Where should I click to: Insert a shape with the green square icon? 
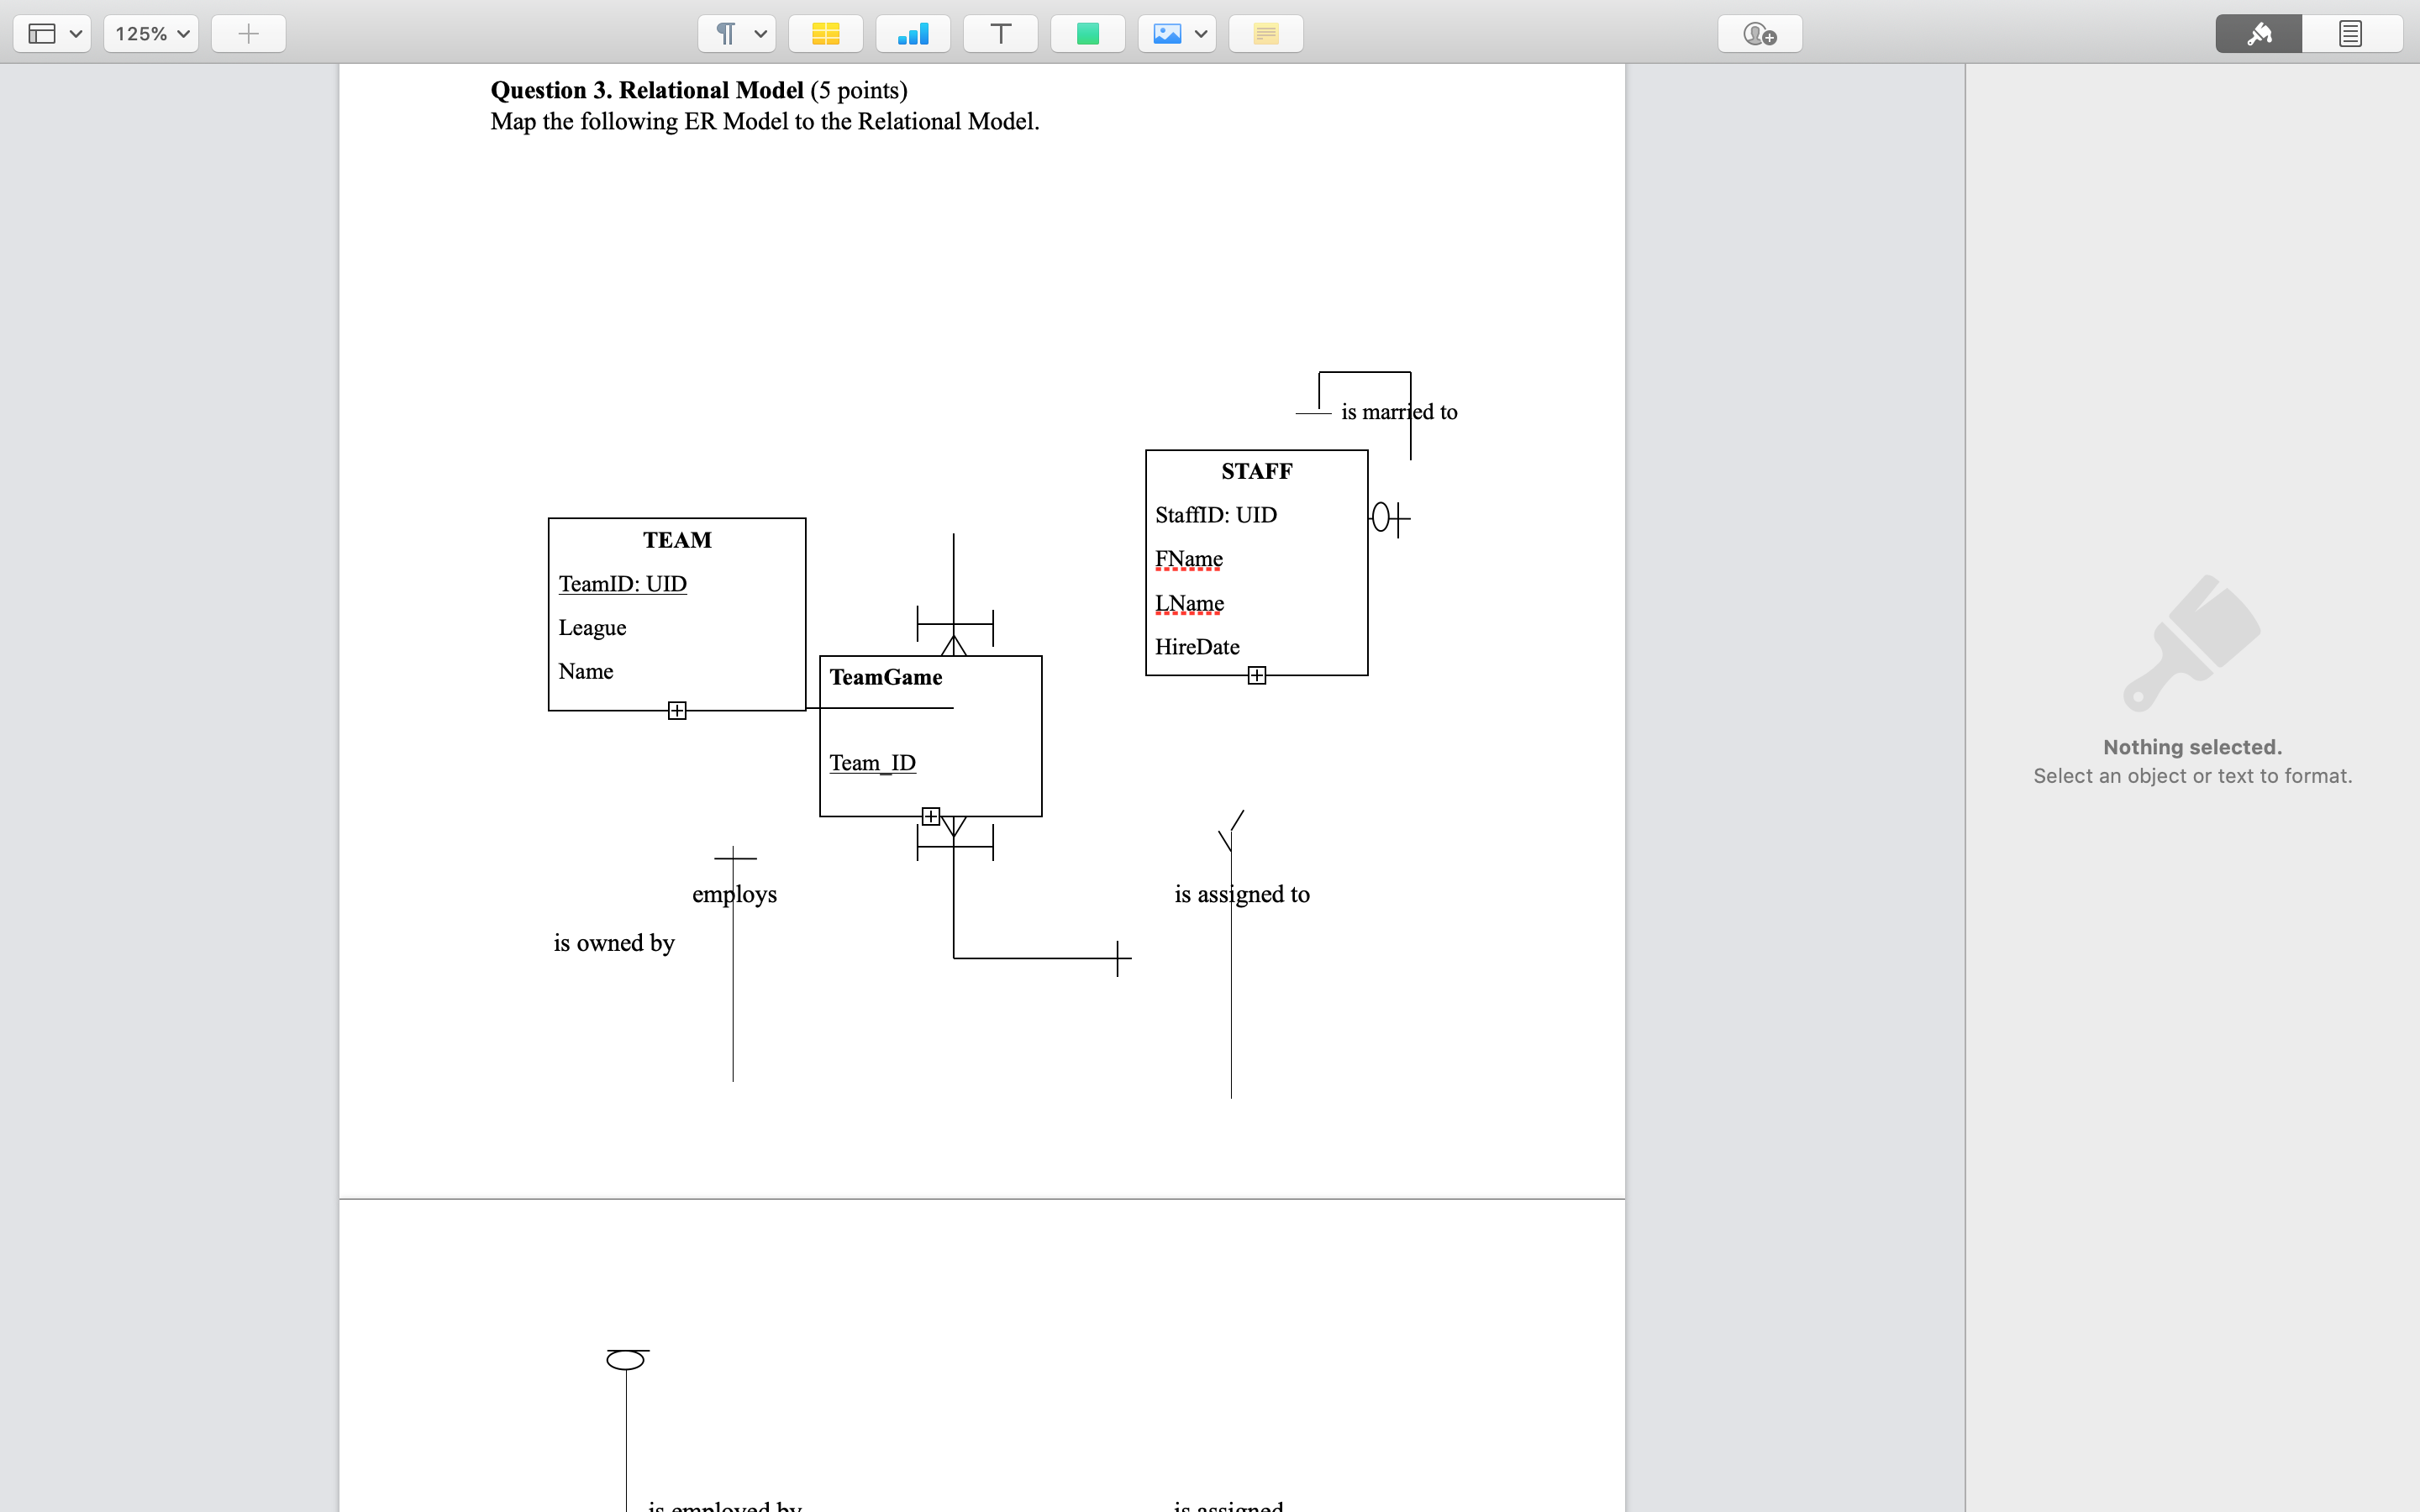point(1087,33)
